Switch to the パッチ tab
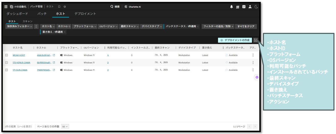The image size is (336, 134). coord(42,14)
